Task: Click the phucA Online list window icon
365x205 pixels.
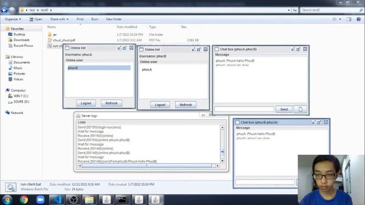Action: 67,48
